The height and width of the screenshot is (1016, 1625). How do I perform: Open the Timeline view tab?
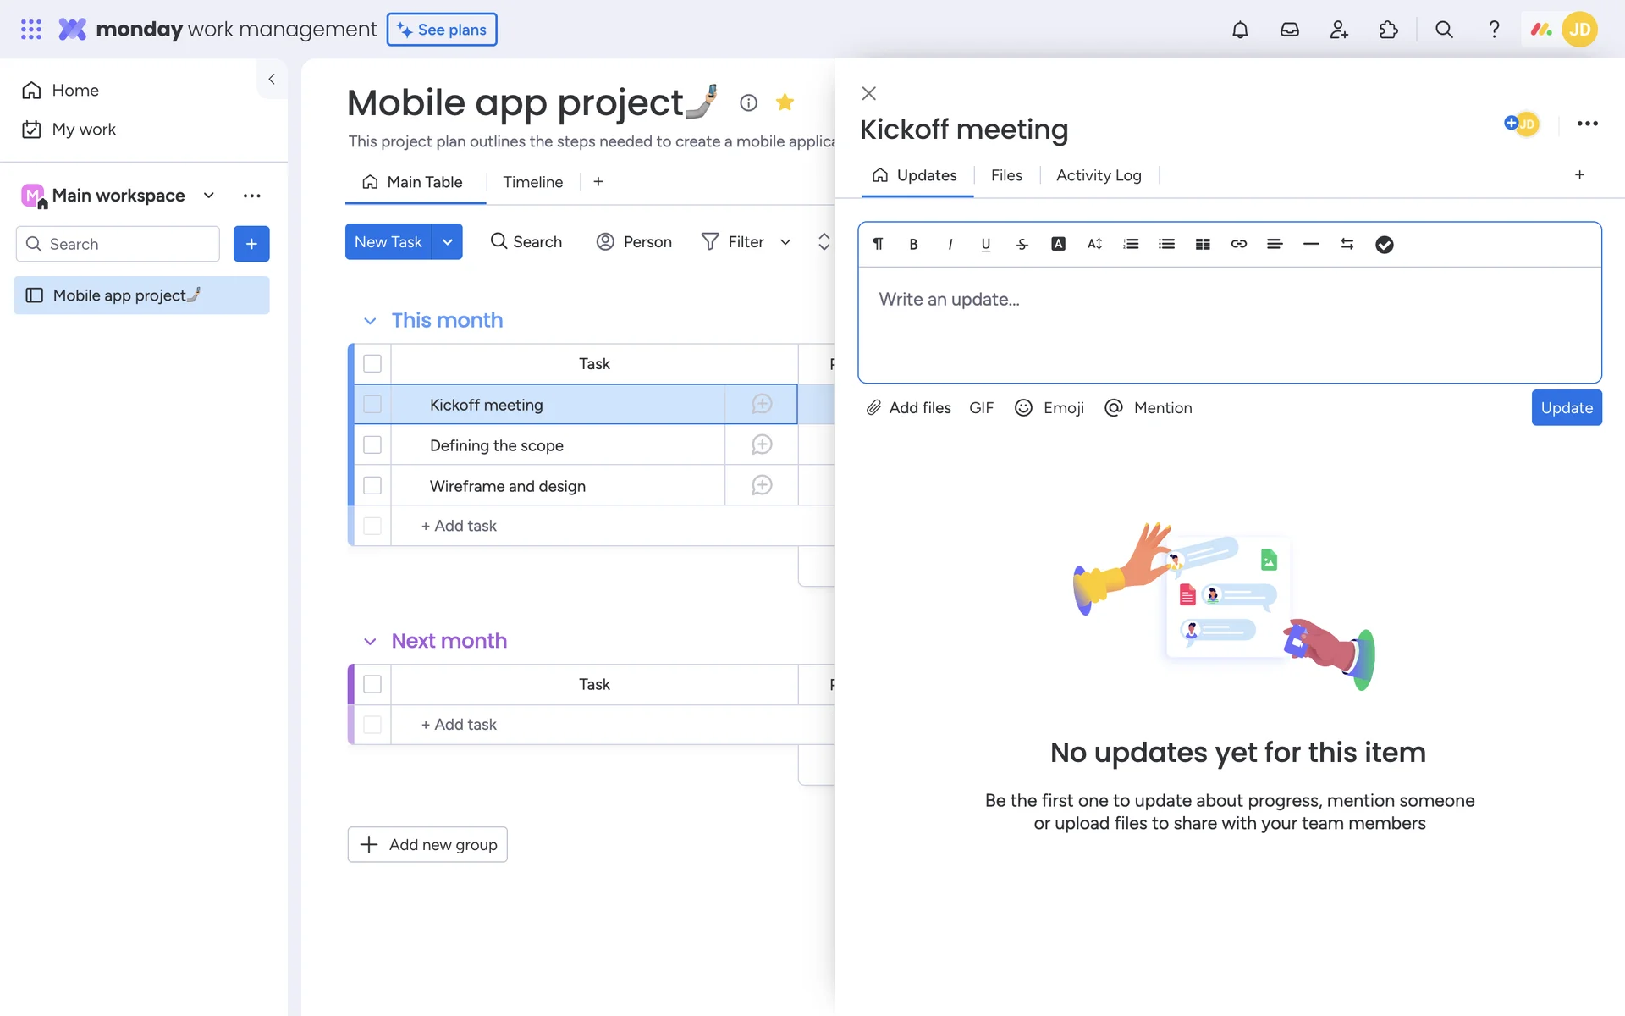pyautogui.click(x=532, y=182)
